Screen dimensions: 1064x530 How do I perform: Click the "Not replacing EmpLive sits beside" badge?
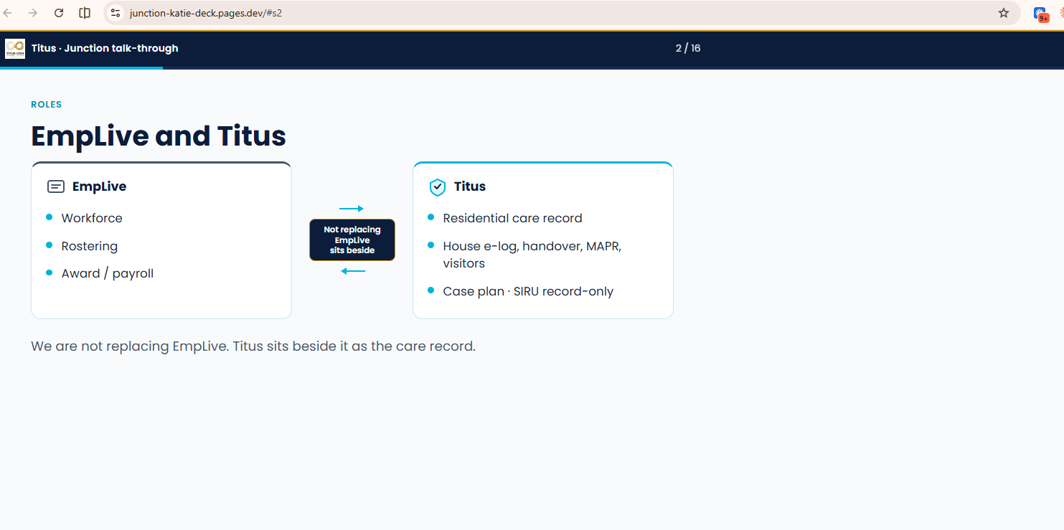(x=352, y=240)
